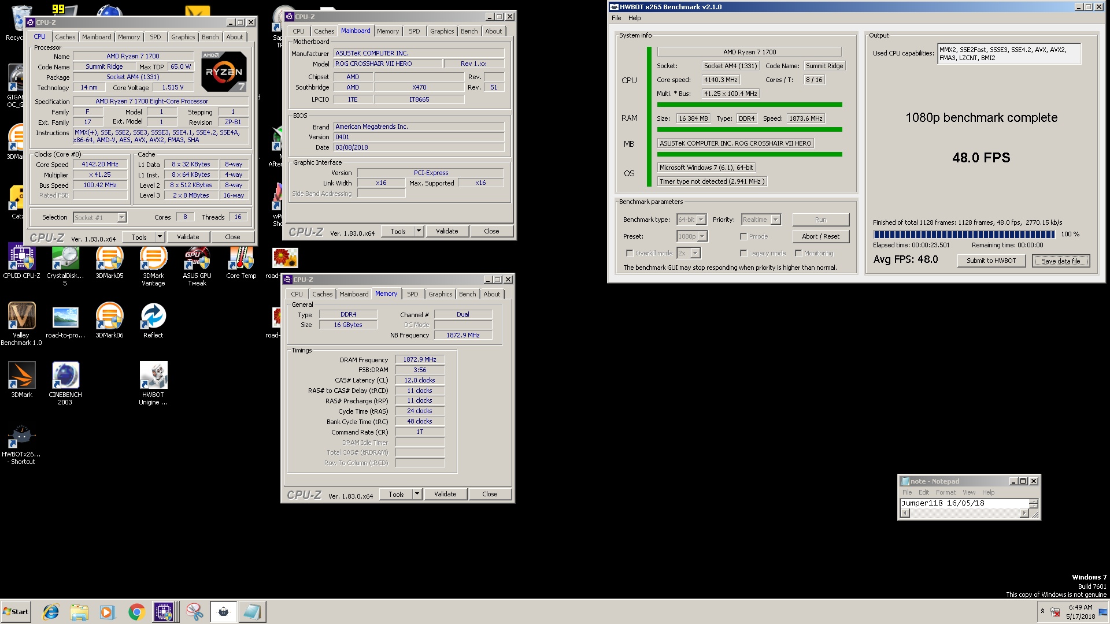The height and width of the screenshot is (624, 1110).
Task: Open Windows Media Player taskbar icon
Action: [108, 612]
